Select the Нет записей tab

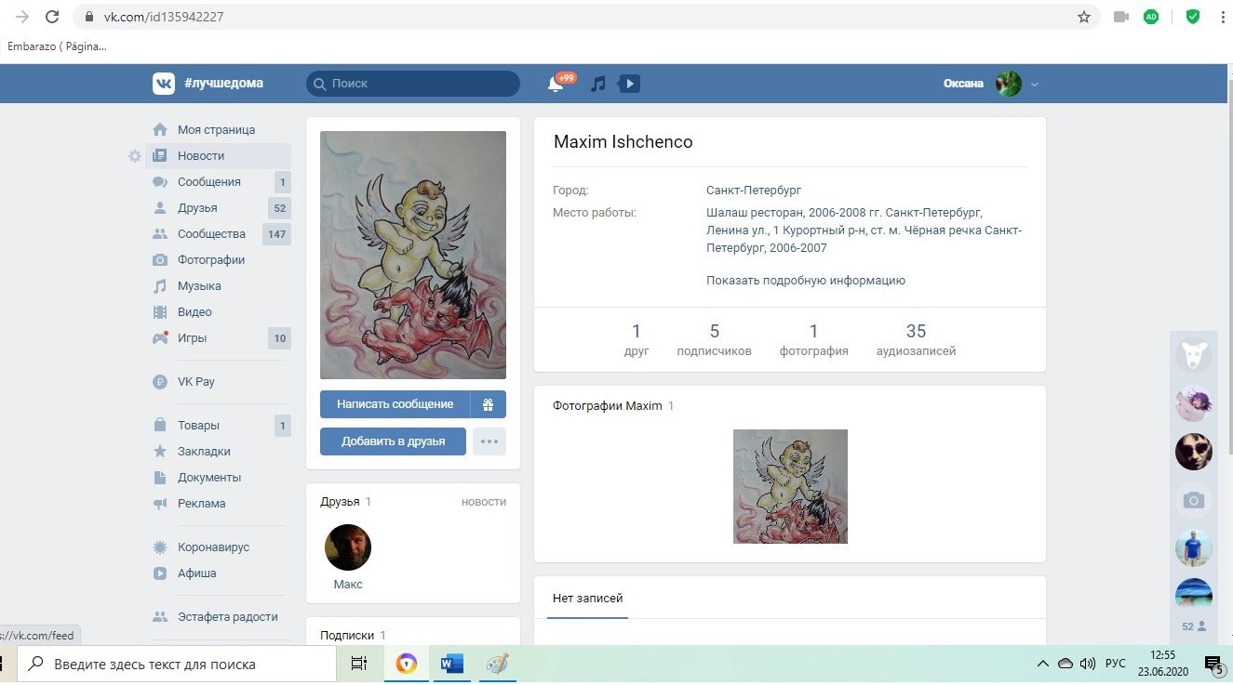588,599
